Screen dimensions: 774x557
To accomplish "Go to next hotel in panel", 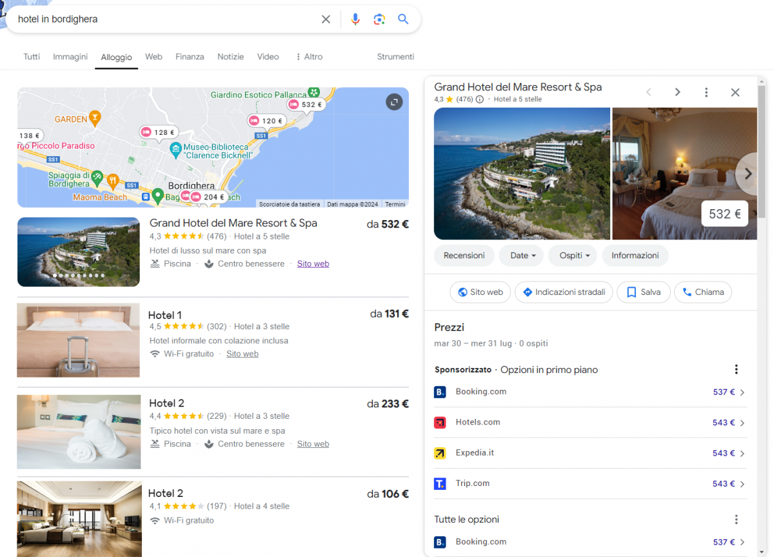I will coord(677,92).
